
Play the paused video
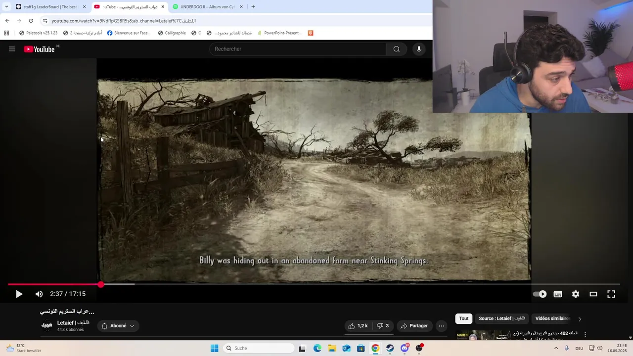tap(19, 294)
